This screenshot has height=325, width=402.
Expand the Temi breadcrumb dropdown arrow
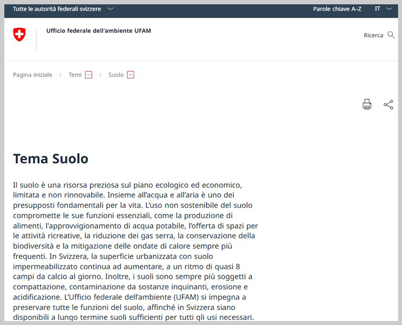pyautogui.click(x=88, y=75)
